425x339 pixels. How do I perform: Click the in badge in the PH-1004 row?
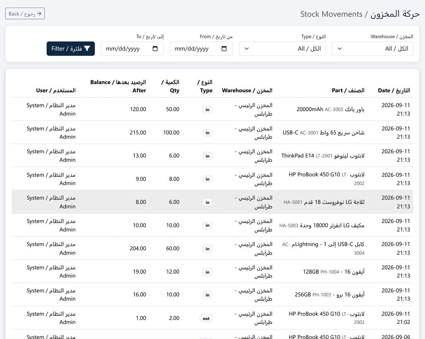[x=207, y=272]
